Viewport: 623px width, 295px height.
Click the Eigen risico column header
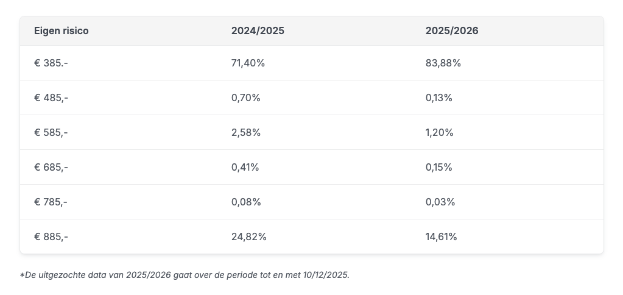pyautogui.click(x=62, y=30)
